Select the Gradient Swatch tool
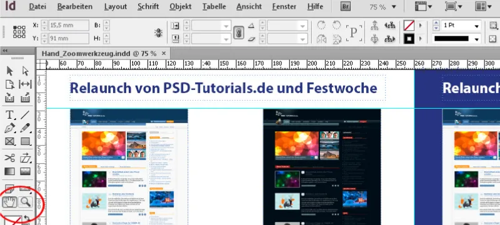This screenshot has height=225, width=500. (10, 171)
